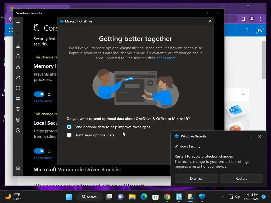Screen dimensions: 271x203
Task: Click the browser page scrollbar
Action: (x=264, y=60)
